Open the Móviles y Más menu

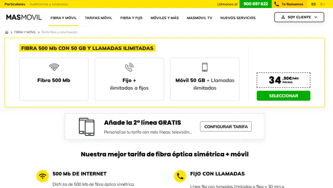click(x=165, y=18)
